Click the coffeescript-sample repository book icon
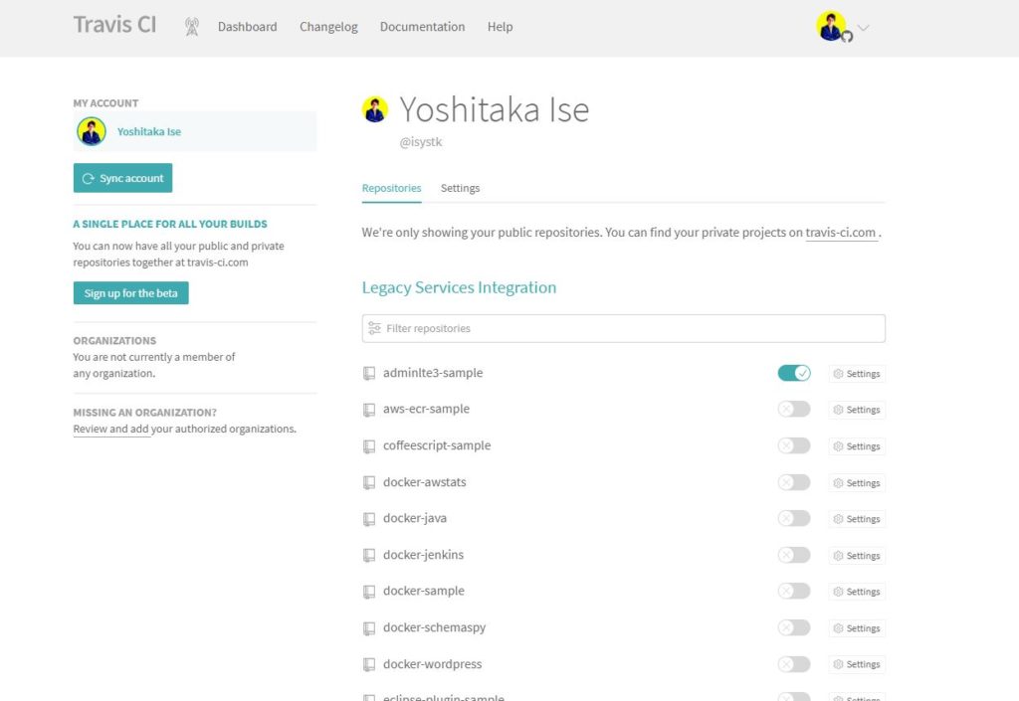The image size is (1019, 701). 369,445
